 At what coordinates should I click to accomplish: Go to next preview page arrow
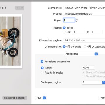[17, 8]
